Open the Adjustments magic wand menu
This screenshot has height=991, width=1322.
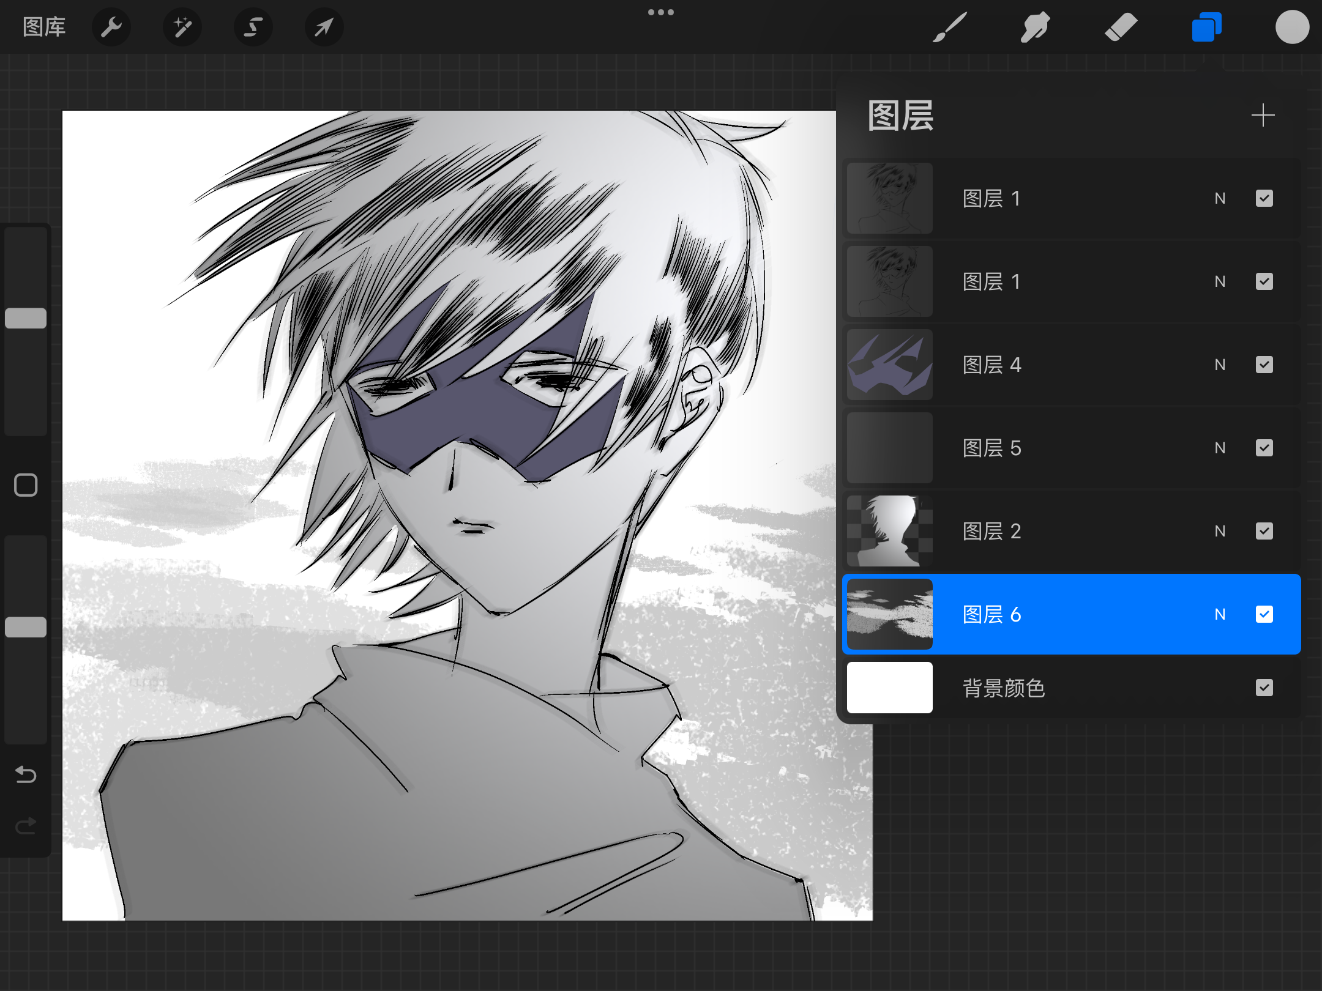(182, 27)
